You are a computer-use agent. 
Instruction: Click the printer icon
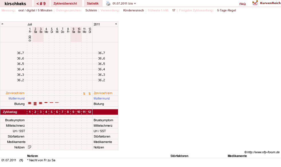point(108,3)
